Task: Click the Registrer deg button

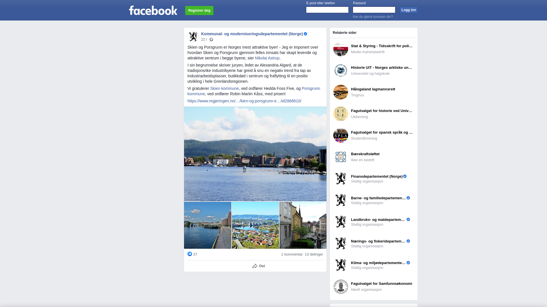Action: coord(199,11)
